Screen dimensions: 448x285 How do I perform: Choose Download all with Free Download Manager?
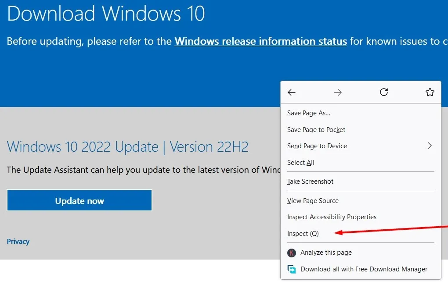(x=361, y=269)
